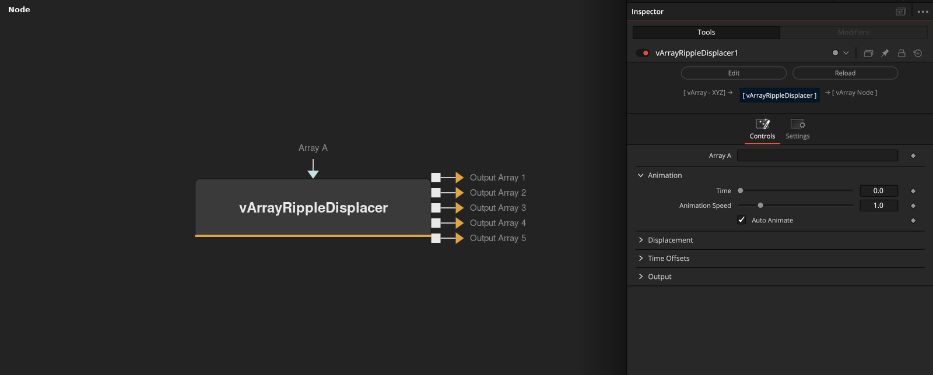Reset vArrayRippleDisplacer1 to default settings
This screenshot has width=933, height=375.
click(x=918, y=53)
